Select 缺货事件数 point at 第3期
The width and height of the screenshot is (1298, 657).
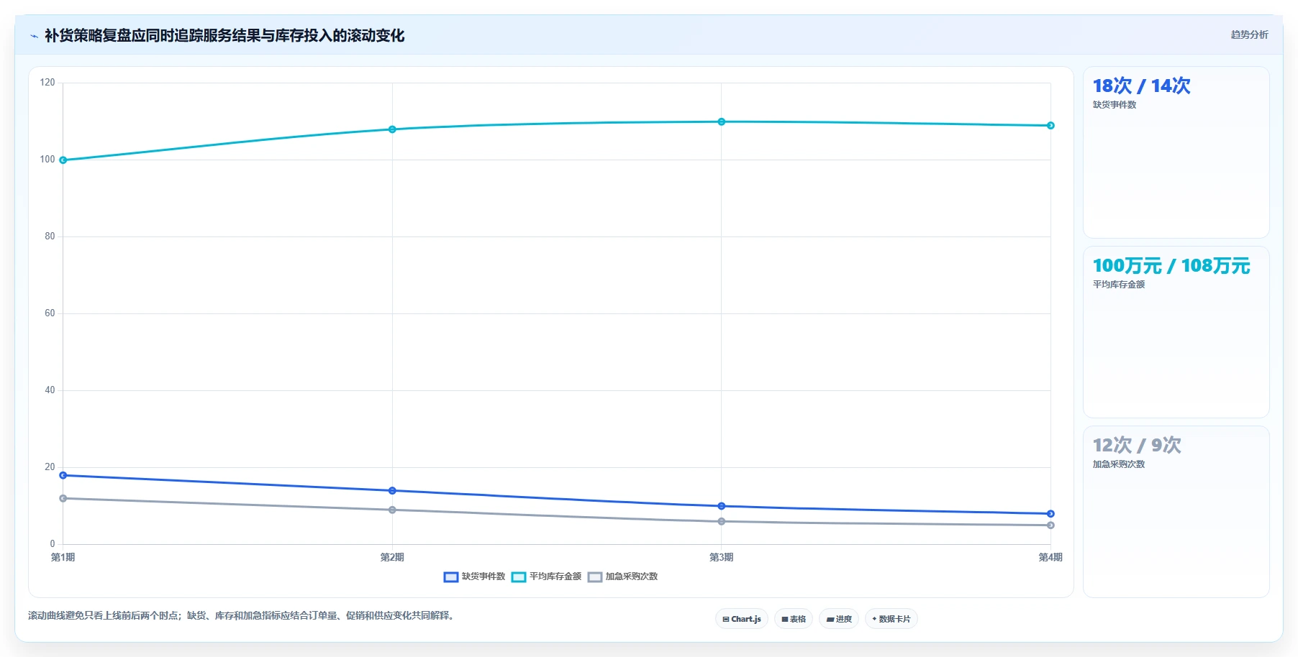pos(722,506)
